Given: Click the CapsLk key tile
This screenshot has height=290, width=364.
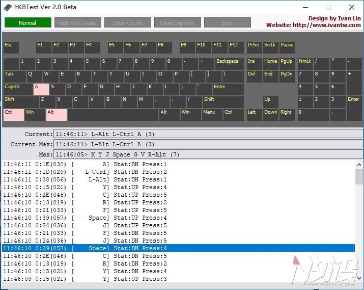Looking at the screenshot, I should pos(18,90).
